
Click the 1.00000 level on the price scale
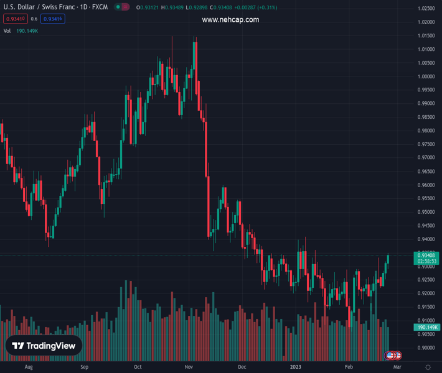426,76
